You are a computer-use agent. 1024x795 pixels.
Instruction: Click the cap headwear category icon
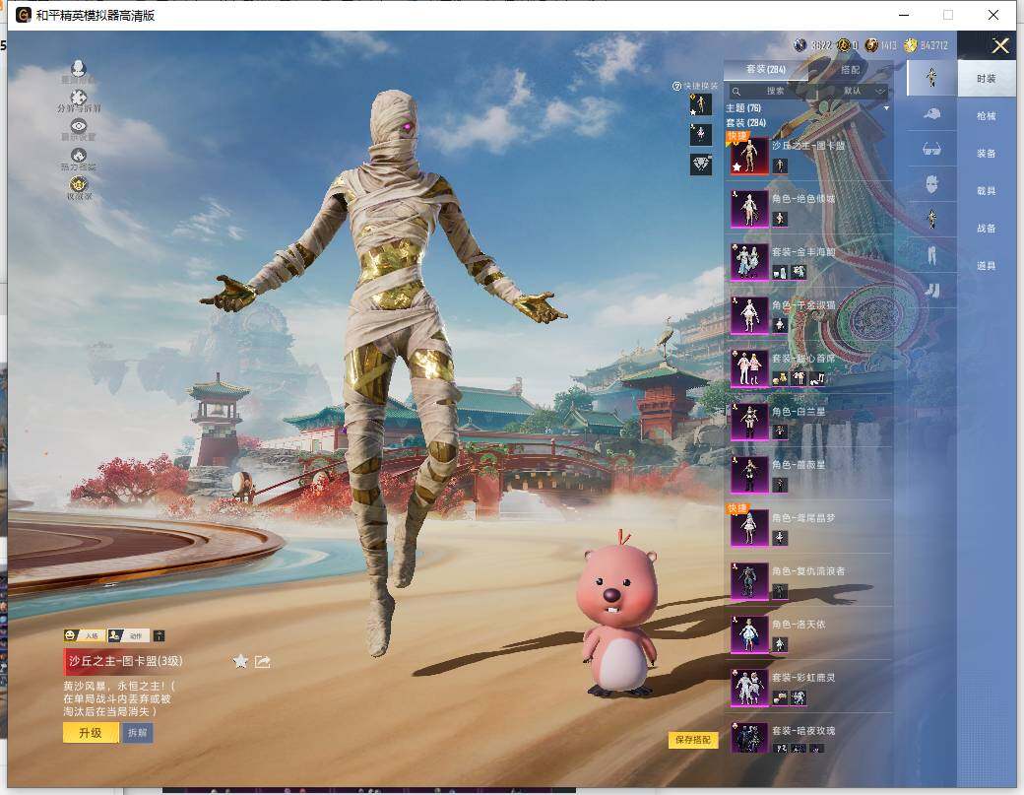click(931, 114)
